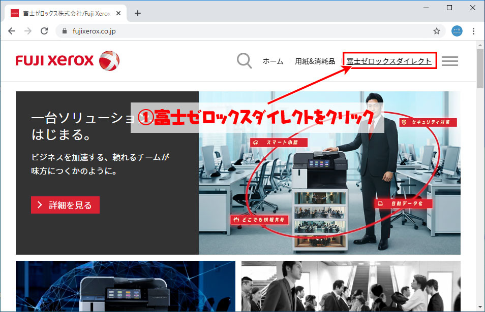485x312 pixels.
Task: Click the 詳細を見る button
Action: click(65, 205)
